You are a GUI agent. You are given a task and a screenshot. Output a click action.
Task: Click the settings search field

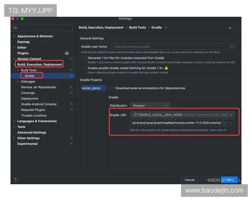click(42, 28)
